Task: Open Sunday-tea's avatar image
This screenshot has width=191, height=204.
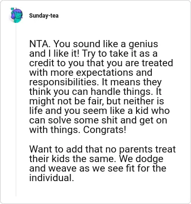Action: tap(16, 15)
